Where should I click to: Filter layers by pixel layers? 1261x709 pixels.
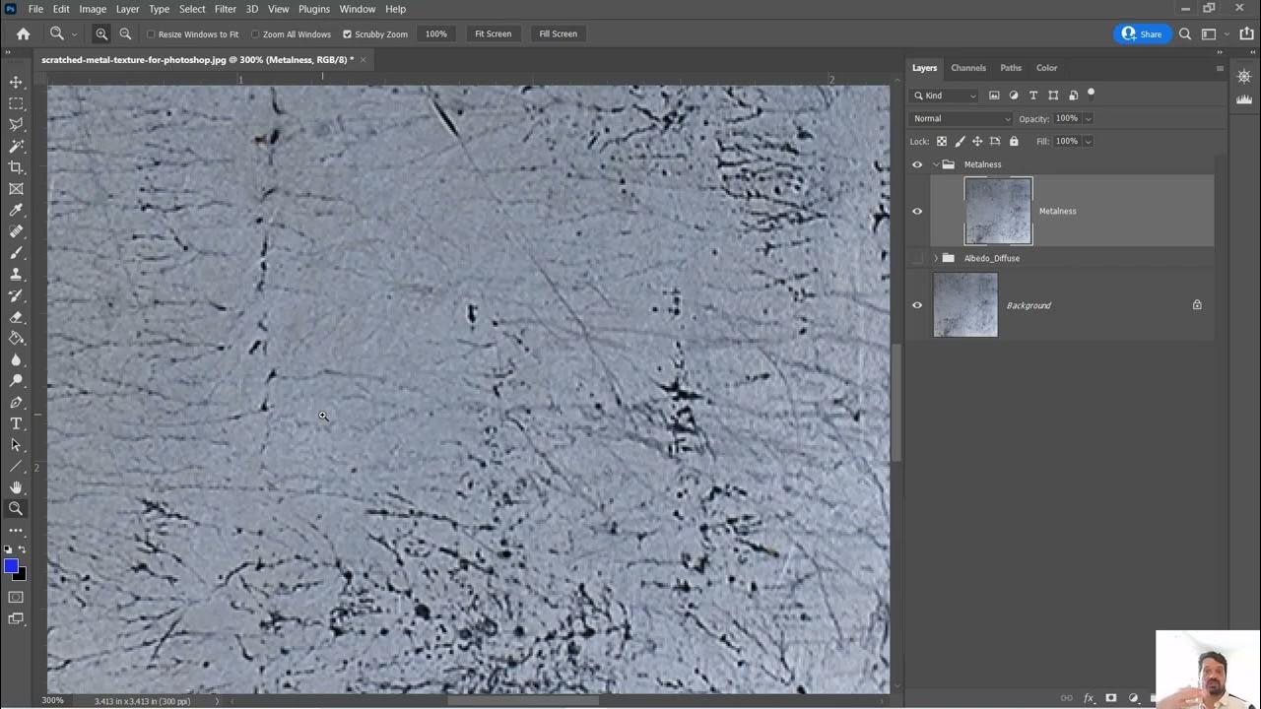pos(994,96)
